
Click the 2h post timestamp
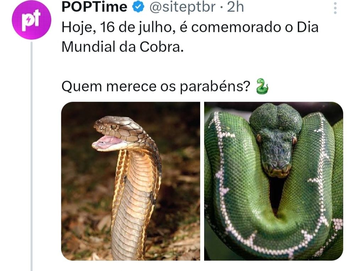click(x=235, y=7)
